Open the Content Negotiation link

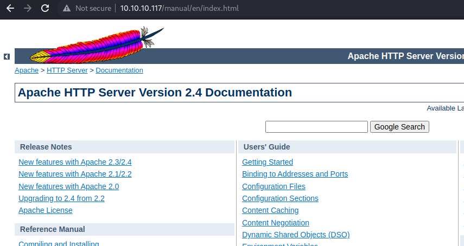276,223
